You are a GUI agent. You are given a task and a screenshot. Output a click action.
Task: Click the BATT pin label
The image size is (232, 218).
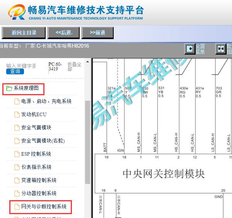(x=105, y=147)
